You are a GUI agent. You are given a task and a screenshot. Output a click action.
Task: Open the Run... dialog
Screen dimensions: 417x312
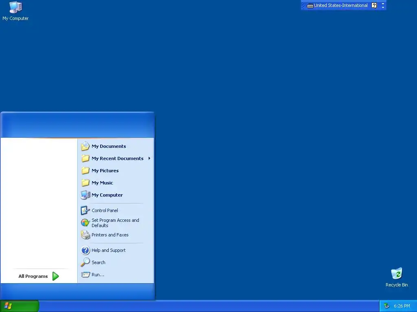(x=116, y=275)
